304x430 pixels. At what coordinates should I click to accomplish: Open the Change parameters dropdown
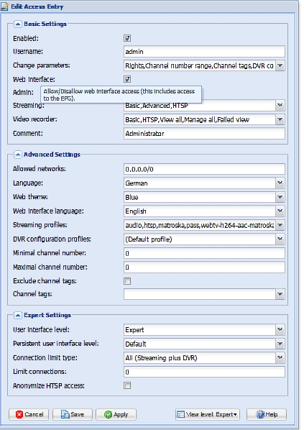coord(280,66)
